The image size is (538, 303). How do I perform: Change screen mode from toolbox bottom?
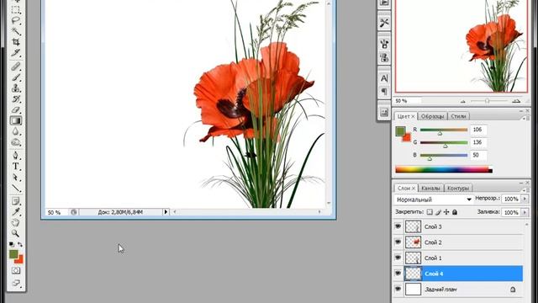(x=16, y=283)
